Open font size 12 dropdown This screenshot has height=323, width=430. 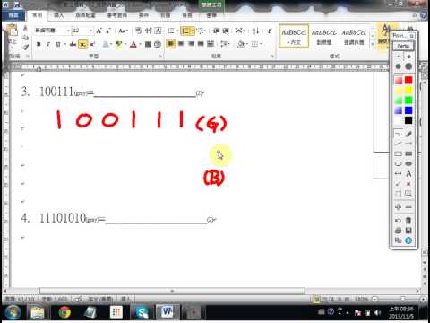90,31
